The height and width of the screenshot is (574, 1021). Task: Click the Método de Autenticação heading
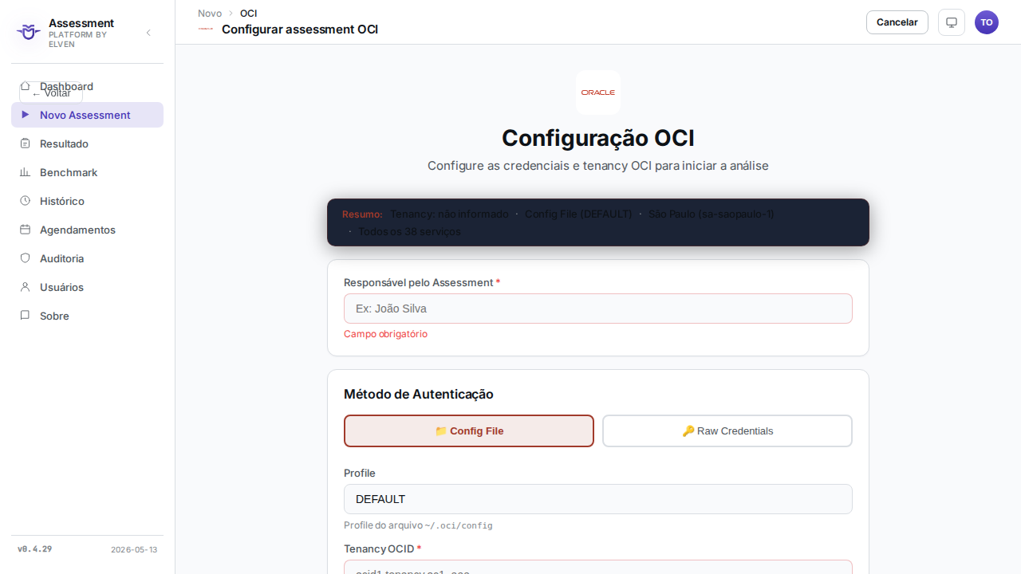click(419, 394)
